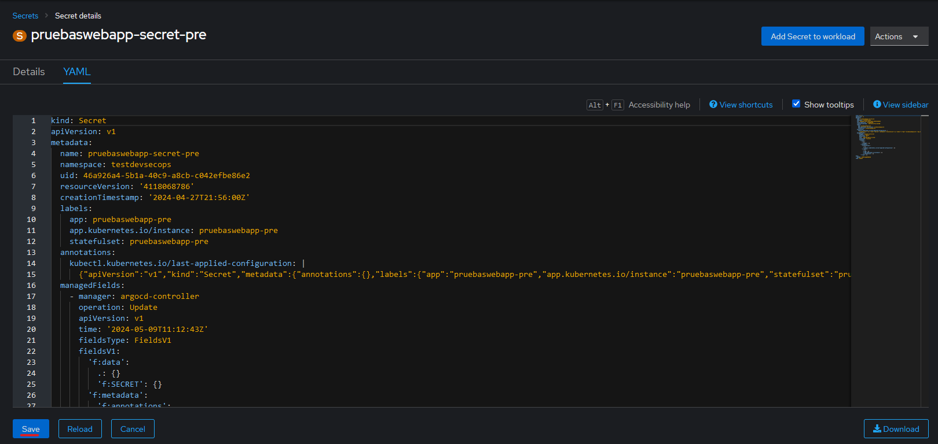Click the caret arrow in Actions button

coord(915,36)
